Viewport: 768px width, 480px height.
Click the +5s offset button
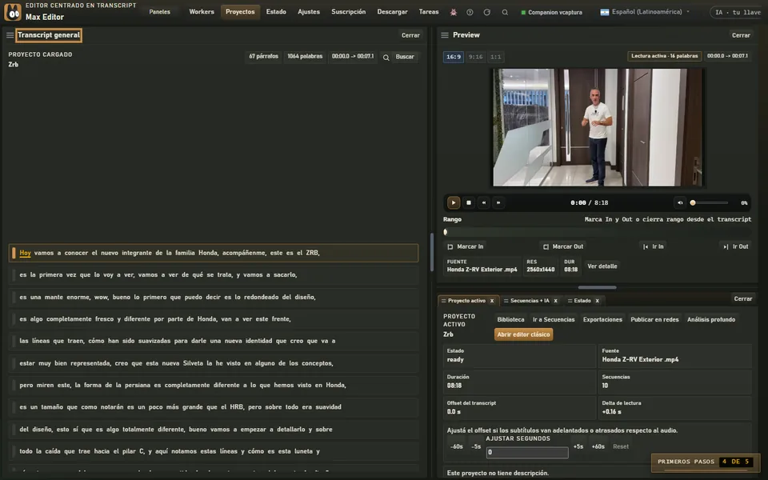pos(578,446)
